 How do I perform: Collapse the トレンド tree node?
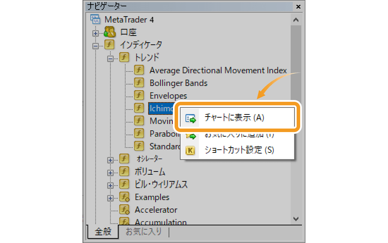tap(110, 58)
